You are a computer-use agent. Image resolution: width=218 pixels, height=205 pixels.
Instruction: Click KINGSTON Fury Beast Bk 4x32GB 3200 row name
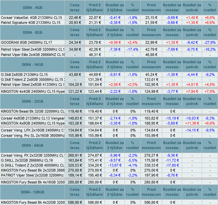coord(33,202)
